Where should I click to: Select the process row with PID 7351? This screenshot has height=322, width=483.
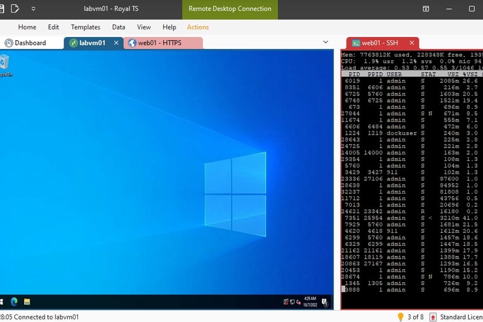pyautogui.click(x=412, y=218)
